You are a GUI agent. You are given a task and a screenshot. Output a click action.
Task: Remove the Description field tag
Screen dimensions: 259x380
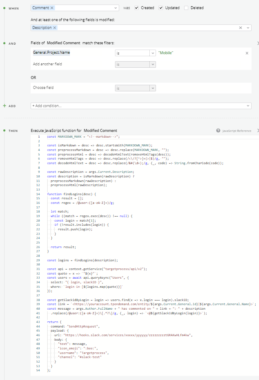(x=55, y=28)
